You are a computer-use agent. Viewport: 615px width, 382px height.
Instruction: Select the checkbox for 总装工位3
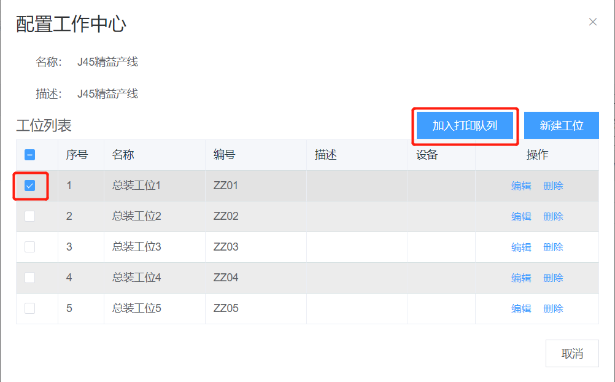(x=29, y=247)
